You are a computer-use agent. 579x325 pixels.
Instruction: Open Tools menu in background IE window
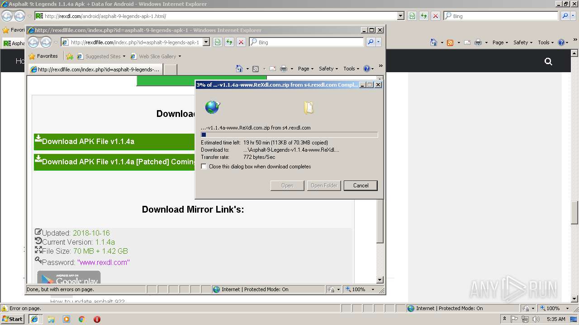(546, 42)
